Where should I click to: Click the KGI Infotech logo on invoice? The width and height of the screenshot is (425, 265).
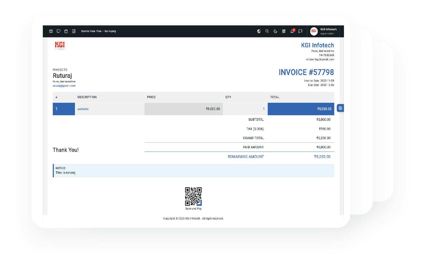(60, 46)
